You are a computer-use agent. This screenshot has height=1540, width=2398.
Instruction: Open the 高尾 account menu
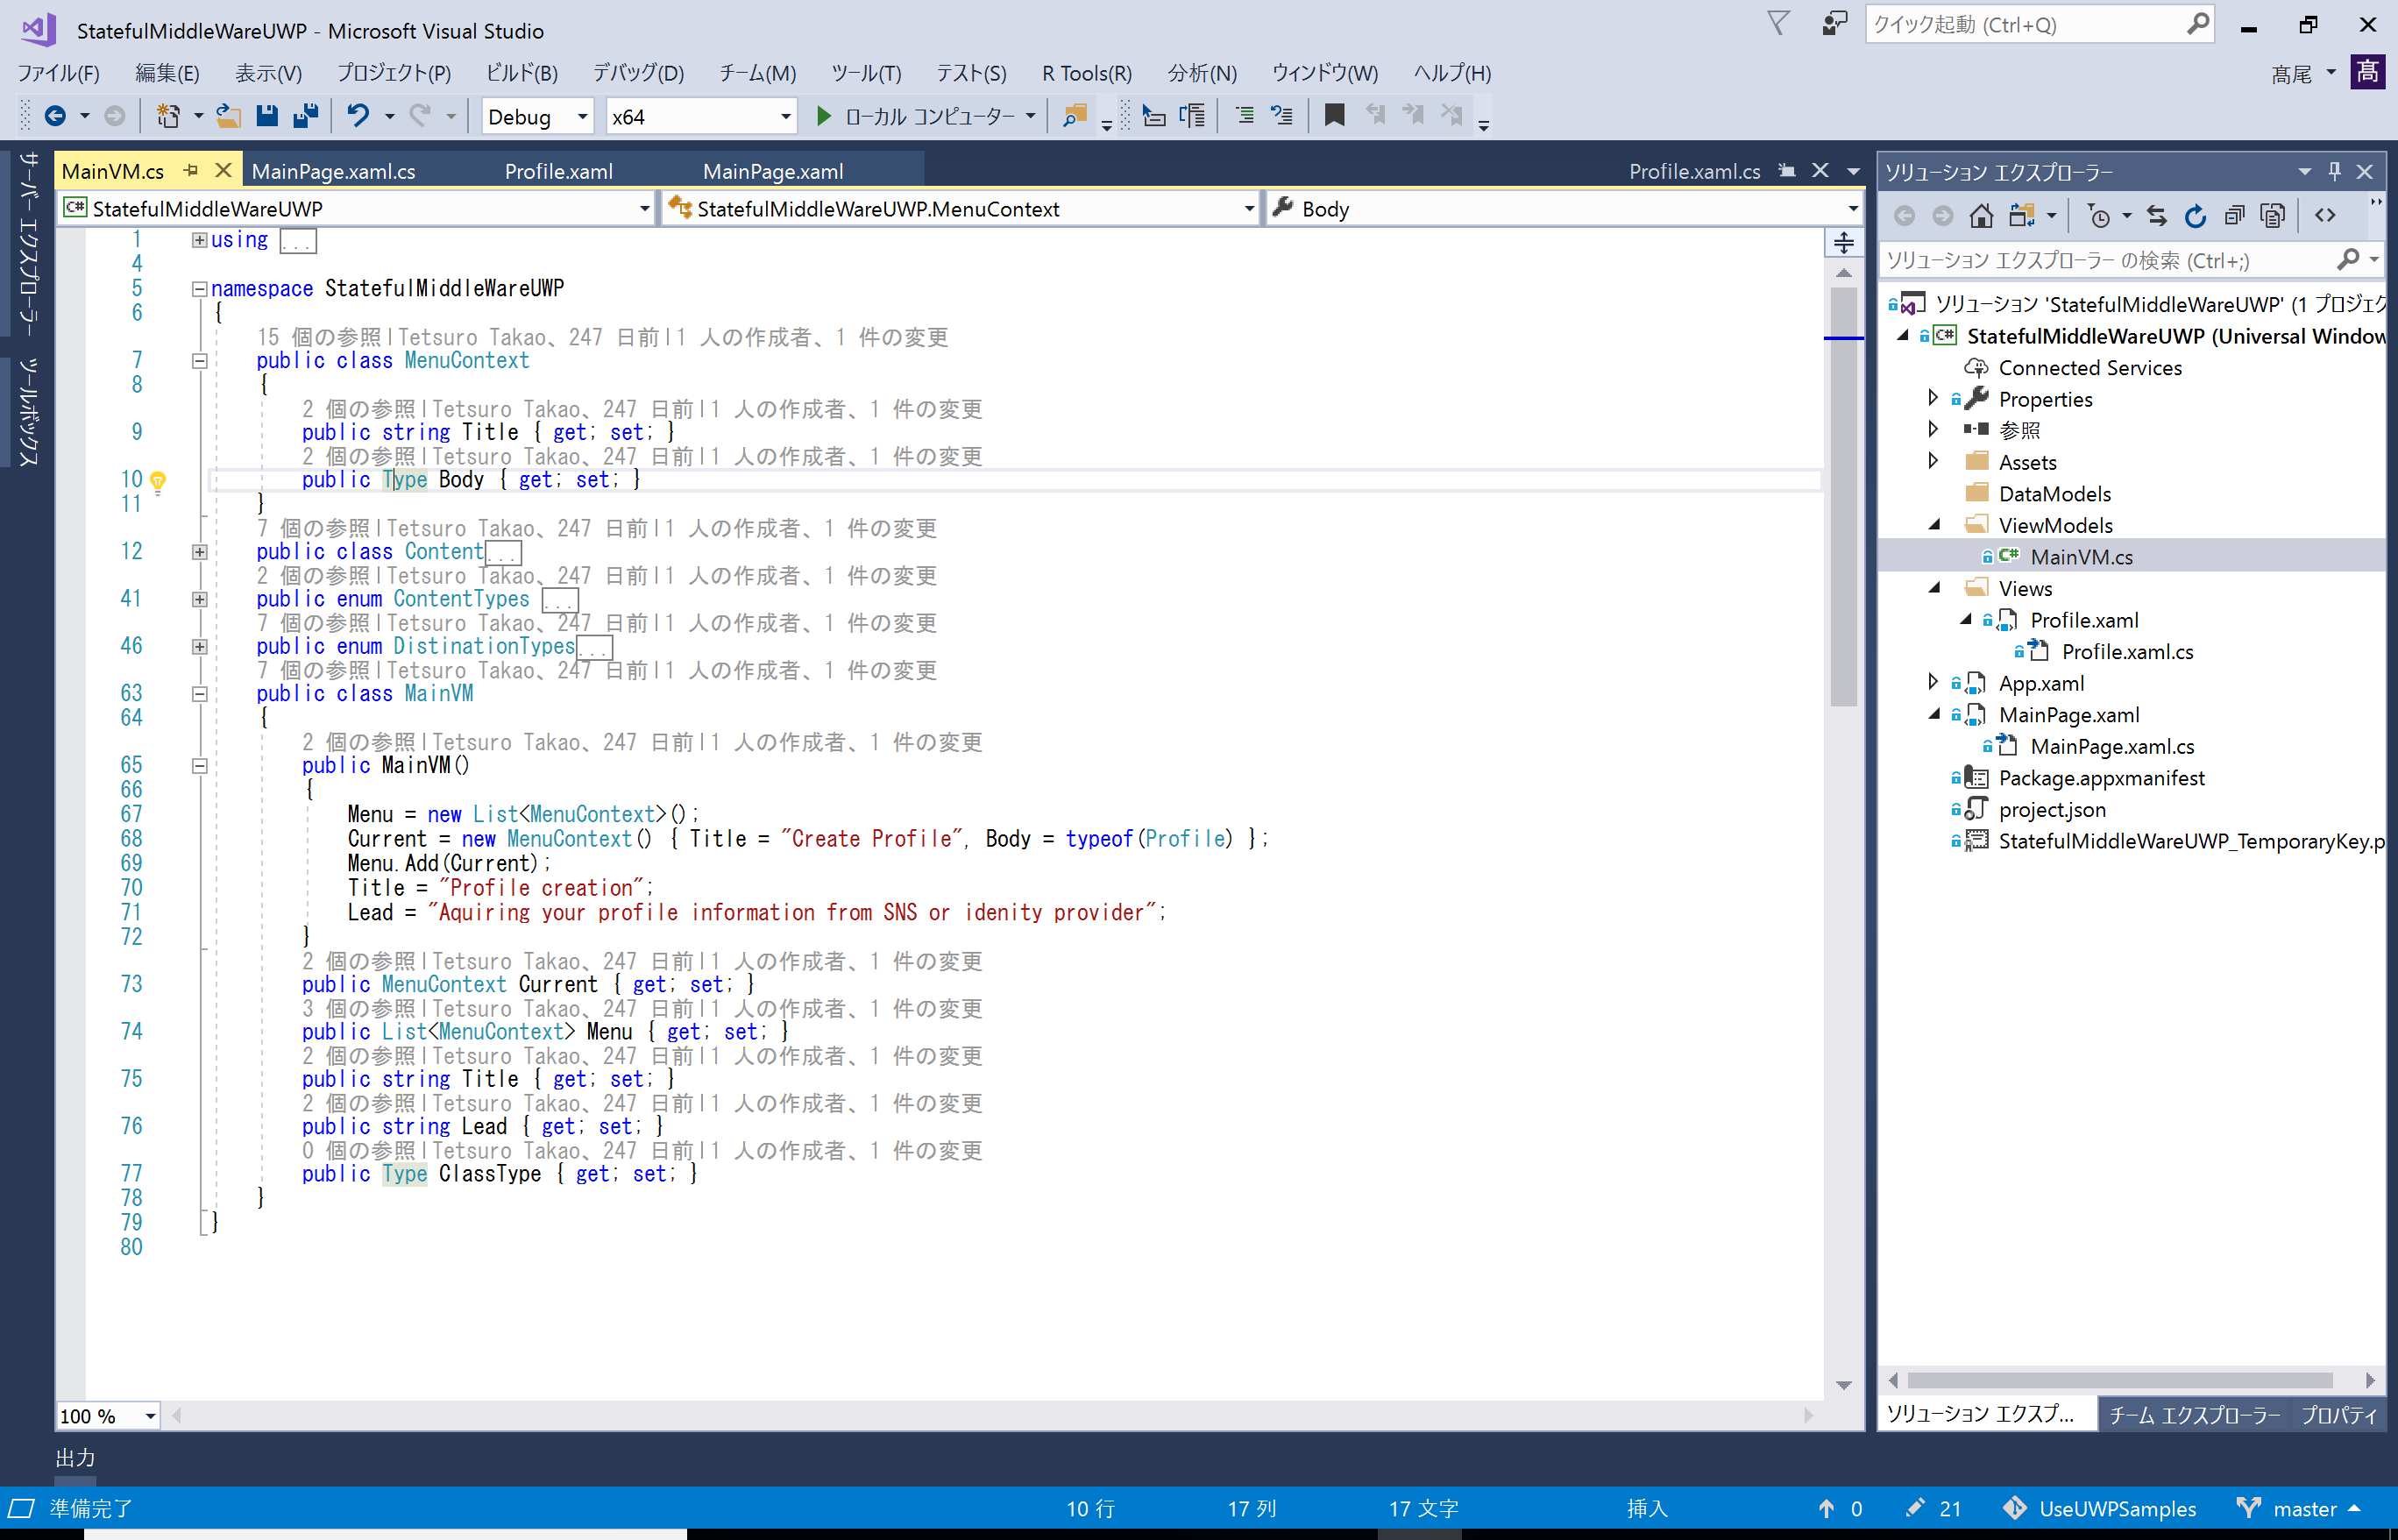[x=2303, y=74]
